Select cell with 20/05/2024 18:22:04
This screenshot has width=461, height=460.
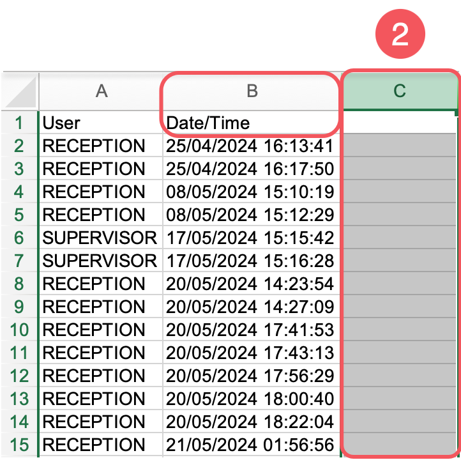tap(250, 422)
